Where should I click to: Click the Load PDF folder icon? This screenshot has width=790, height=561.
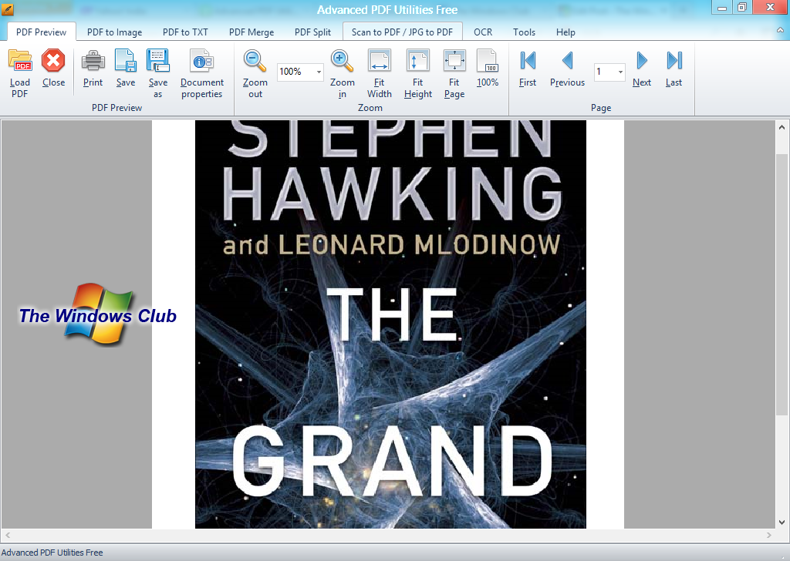click(x=20, y=62)
